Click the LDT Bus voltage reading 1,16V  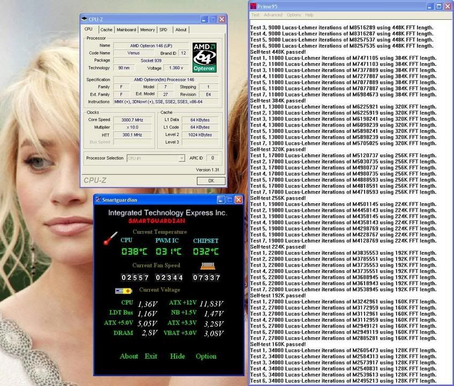pos(147,314)
